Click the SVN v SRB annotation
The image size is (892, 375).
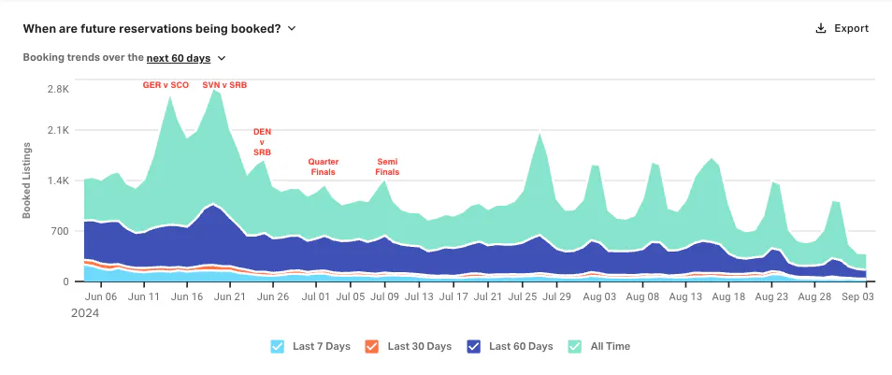coord(224,85)
